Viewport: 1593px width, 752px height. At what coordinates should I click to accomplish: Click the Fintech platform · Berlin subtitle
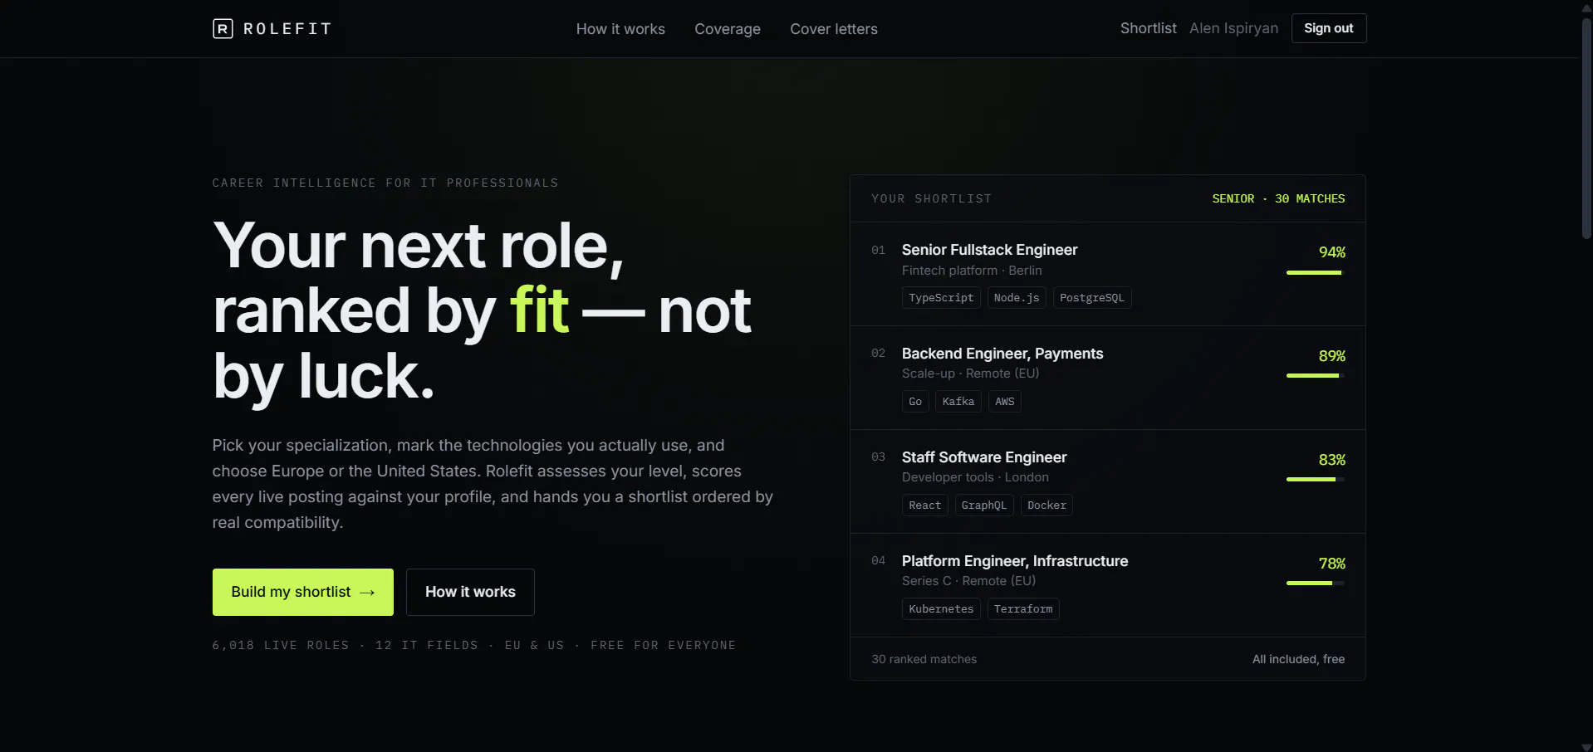pyautogui.click(x=972, y=271)
